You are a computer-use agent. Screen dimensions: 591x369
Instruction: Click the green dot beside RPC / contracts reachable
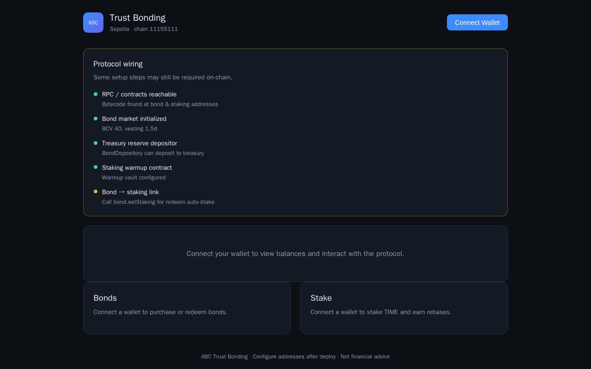pyautogui.click(x=96, y=94)
